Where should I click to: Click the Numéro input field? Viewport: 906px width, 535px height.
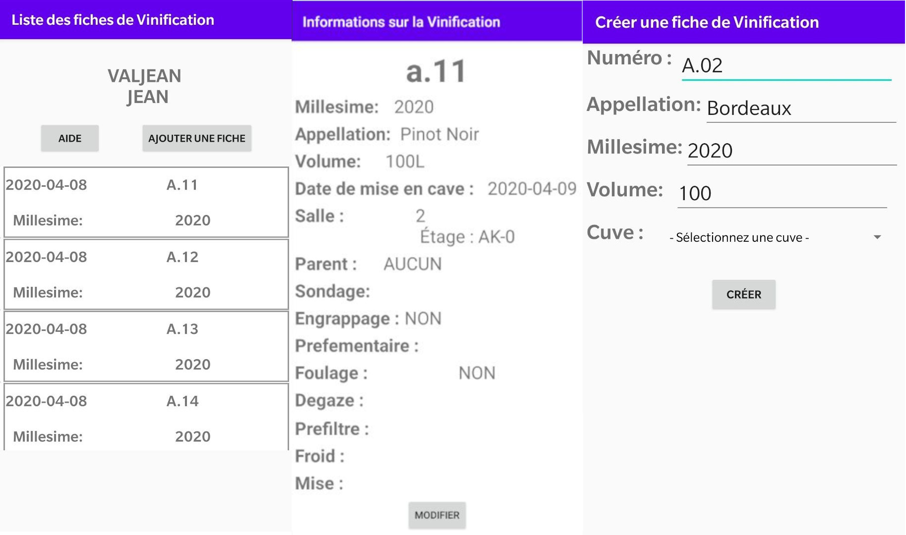click(x=785, y=66)
